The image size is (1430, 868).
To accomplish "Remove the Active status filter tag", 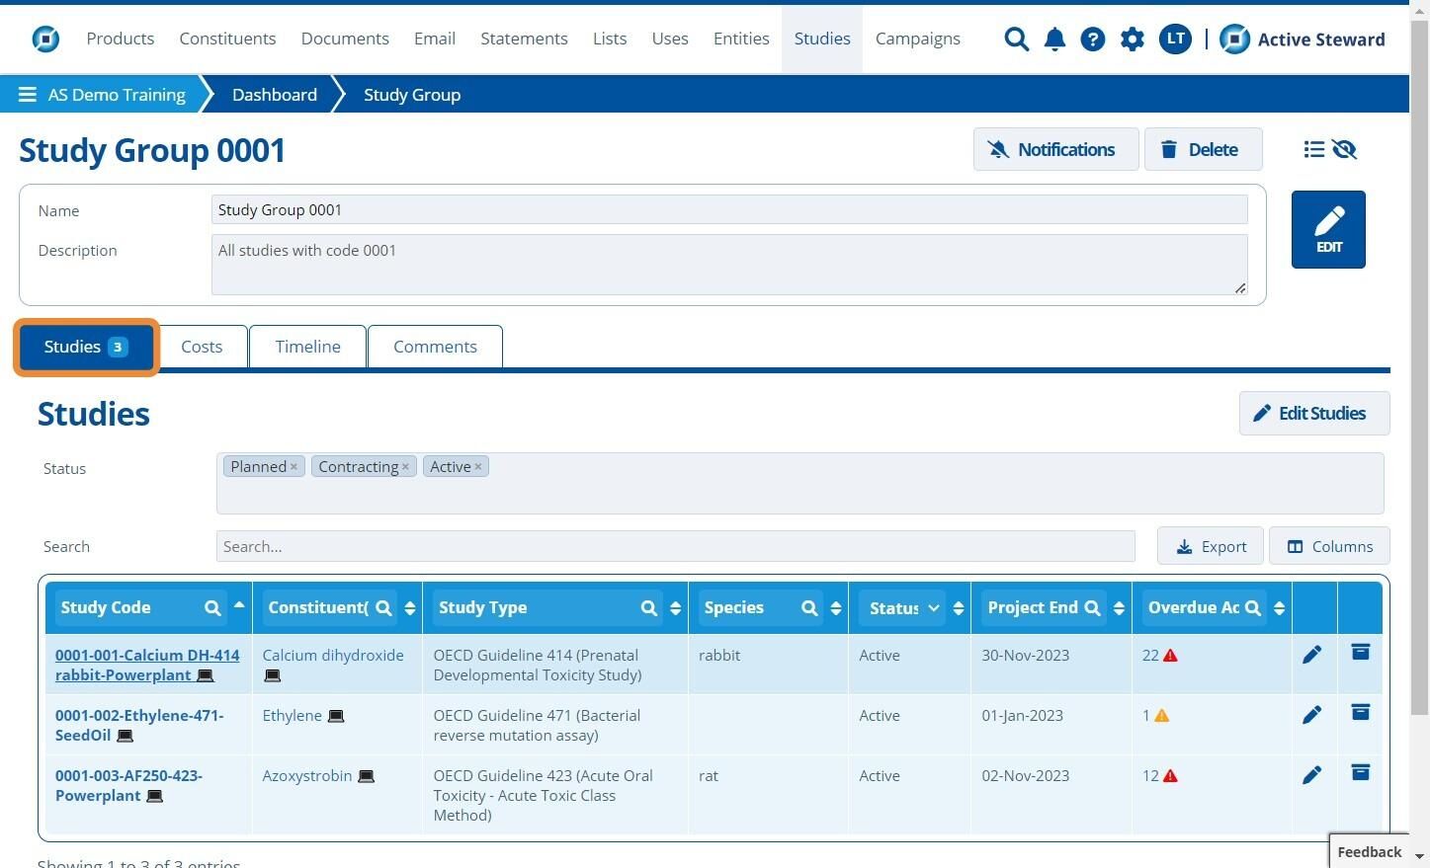I will pyautogui.click(x=478, y=467).
